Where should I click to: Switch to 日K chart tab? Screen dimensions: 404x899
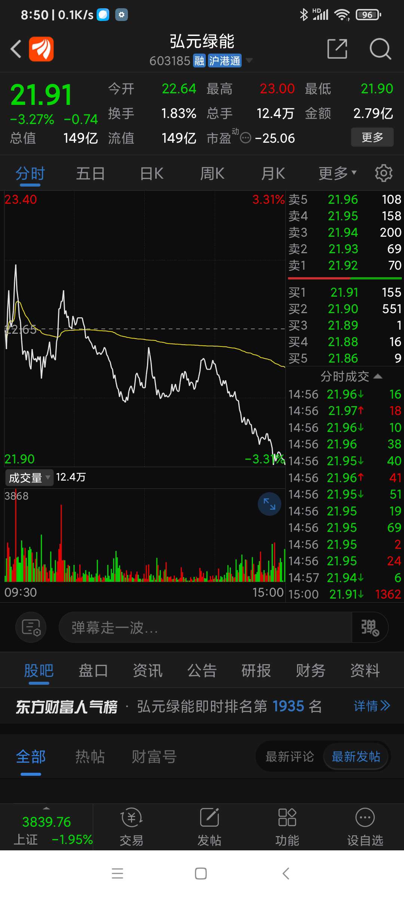[151, 173]
